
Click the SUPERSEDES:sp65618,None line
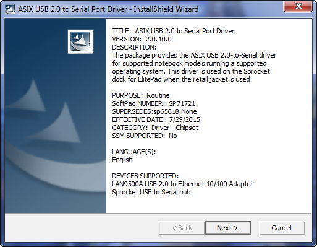pyautogui.click(x=154, y=111)
